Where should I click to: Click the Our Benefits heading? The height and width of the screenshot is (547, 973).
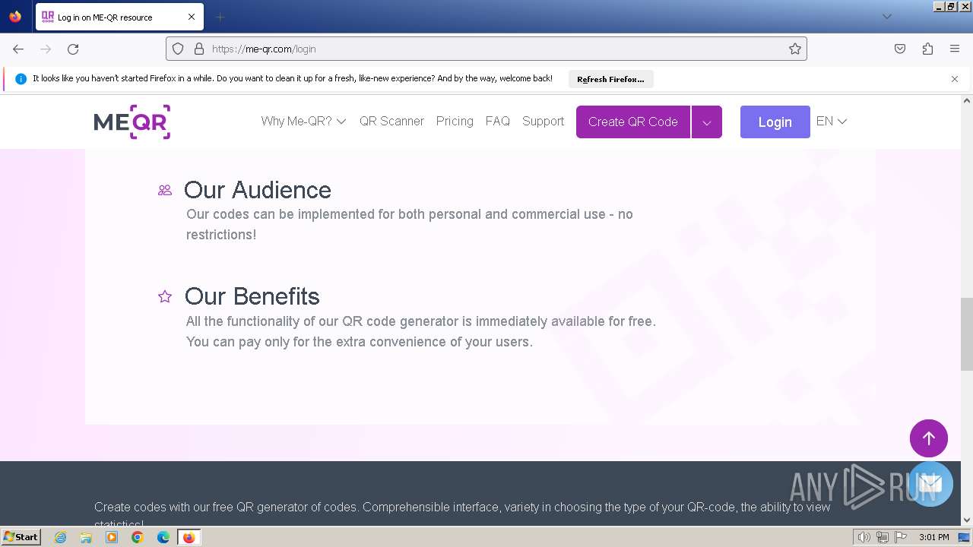252,296
